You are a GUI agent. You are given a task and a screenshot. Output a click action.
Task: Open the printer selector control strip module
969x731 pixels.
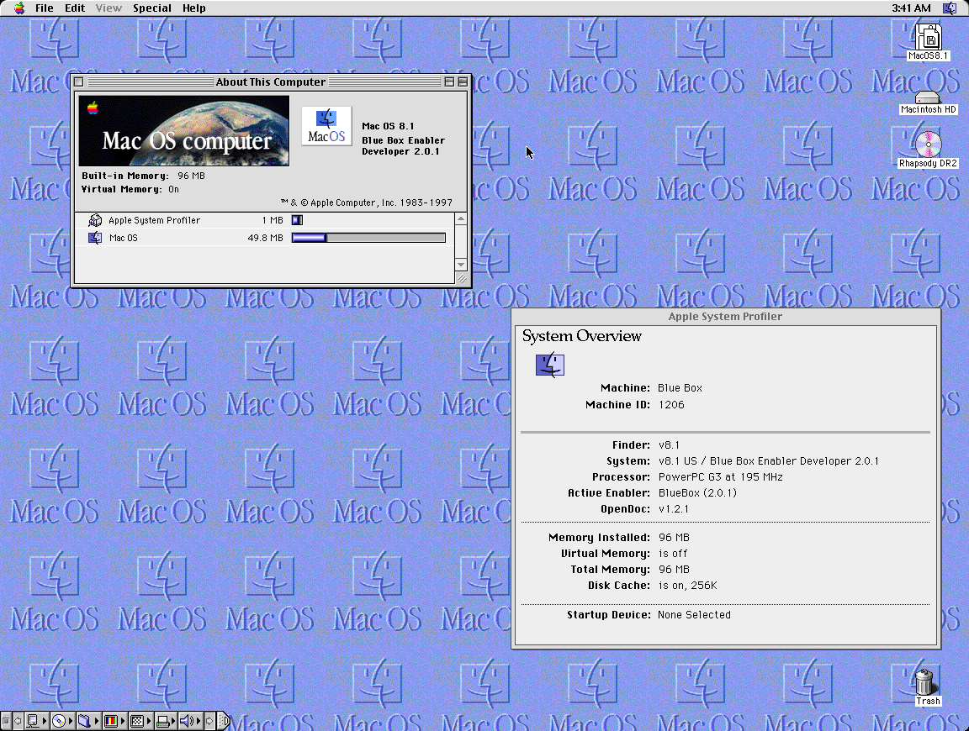162,721
